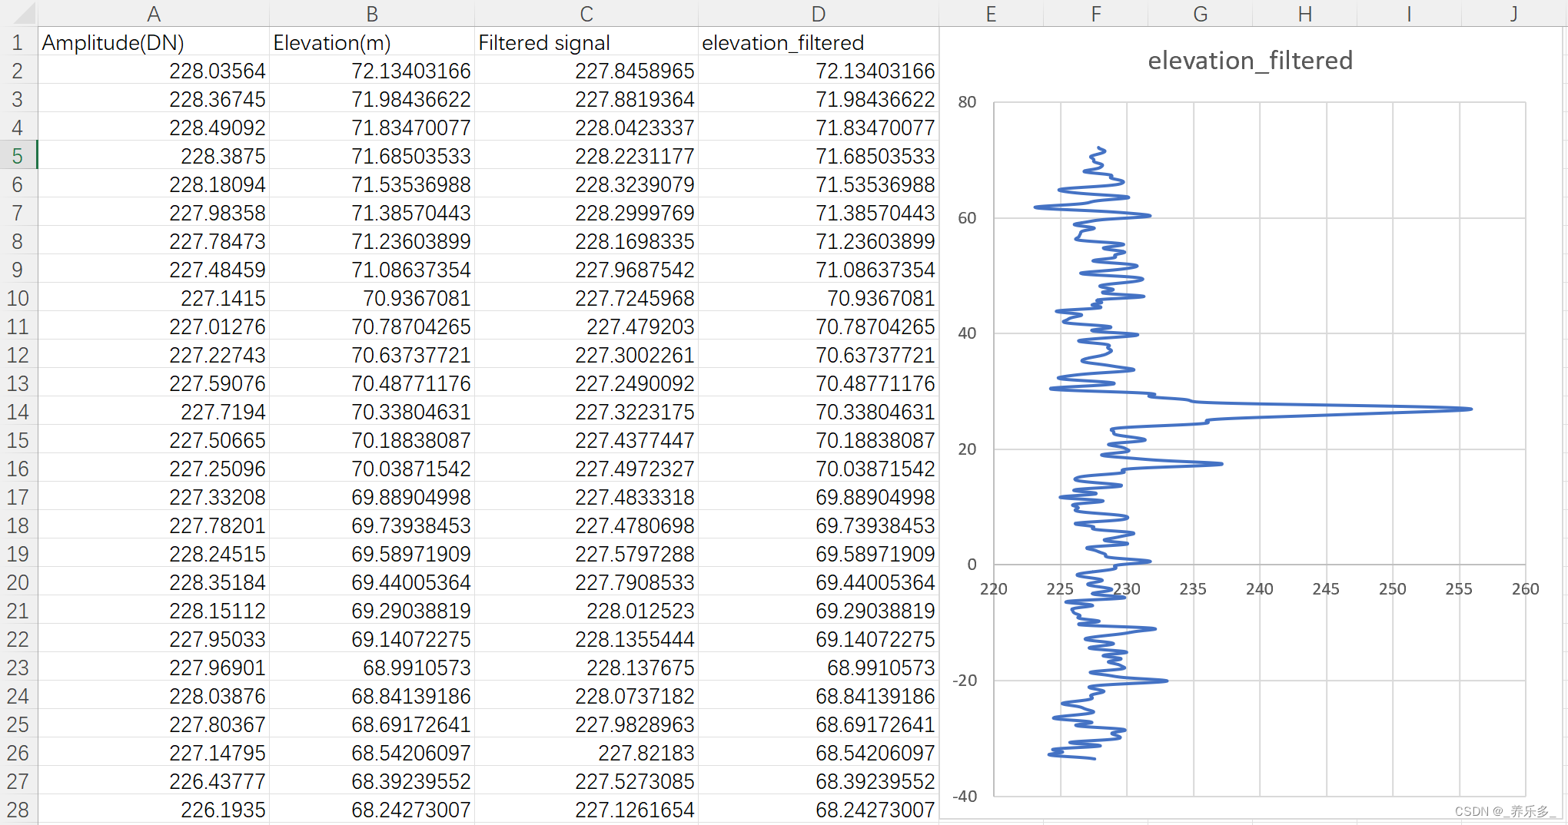Select cell containing 227.25096
The width and height of the screenshot is (1568, 825).
coord(154,469)
